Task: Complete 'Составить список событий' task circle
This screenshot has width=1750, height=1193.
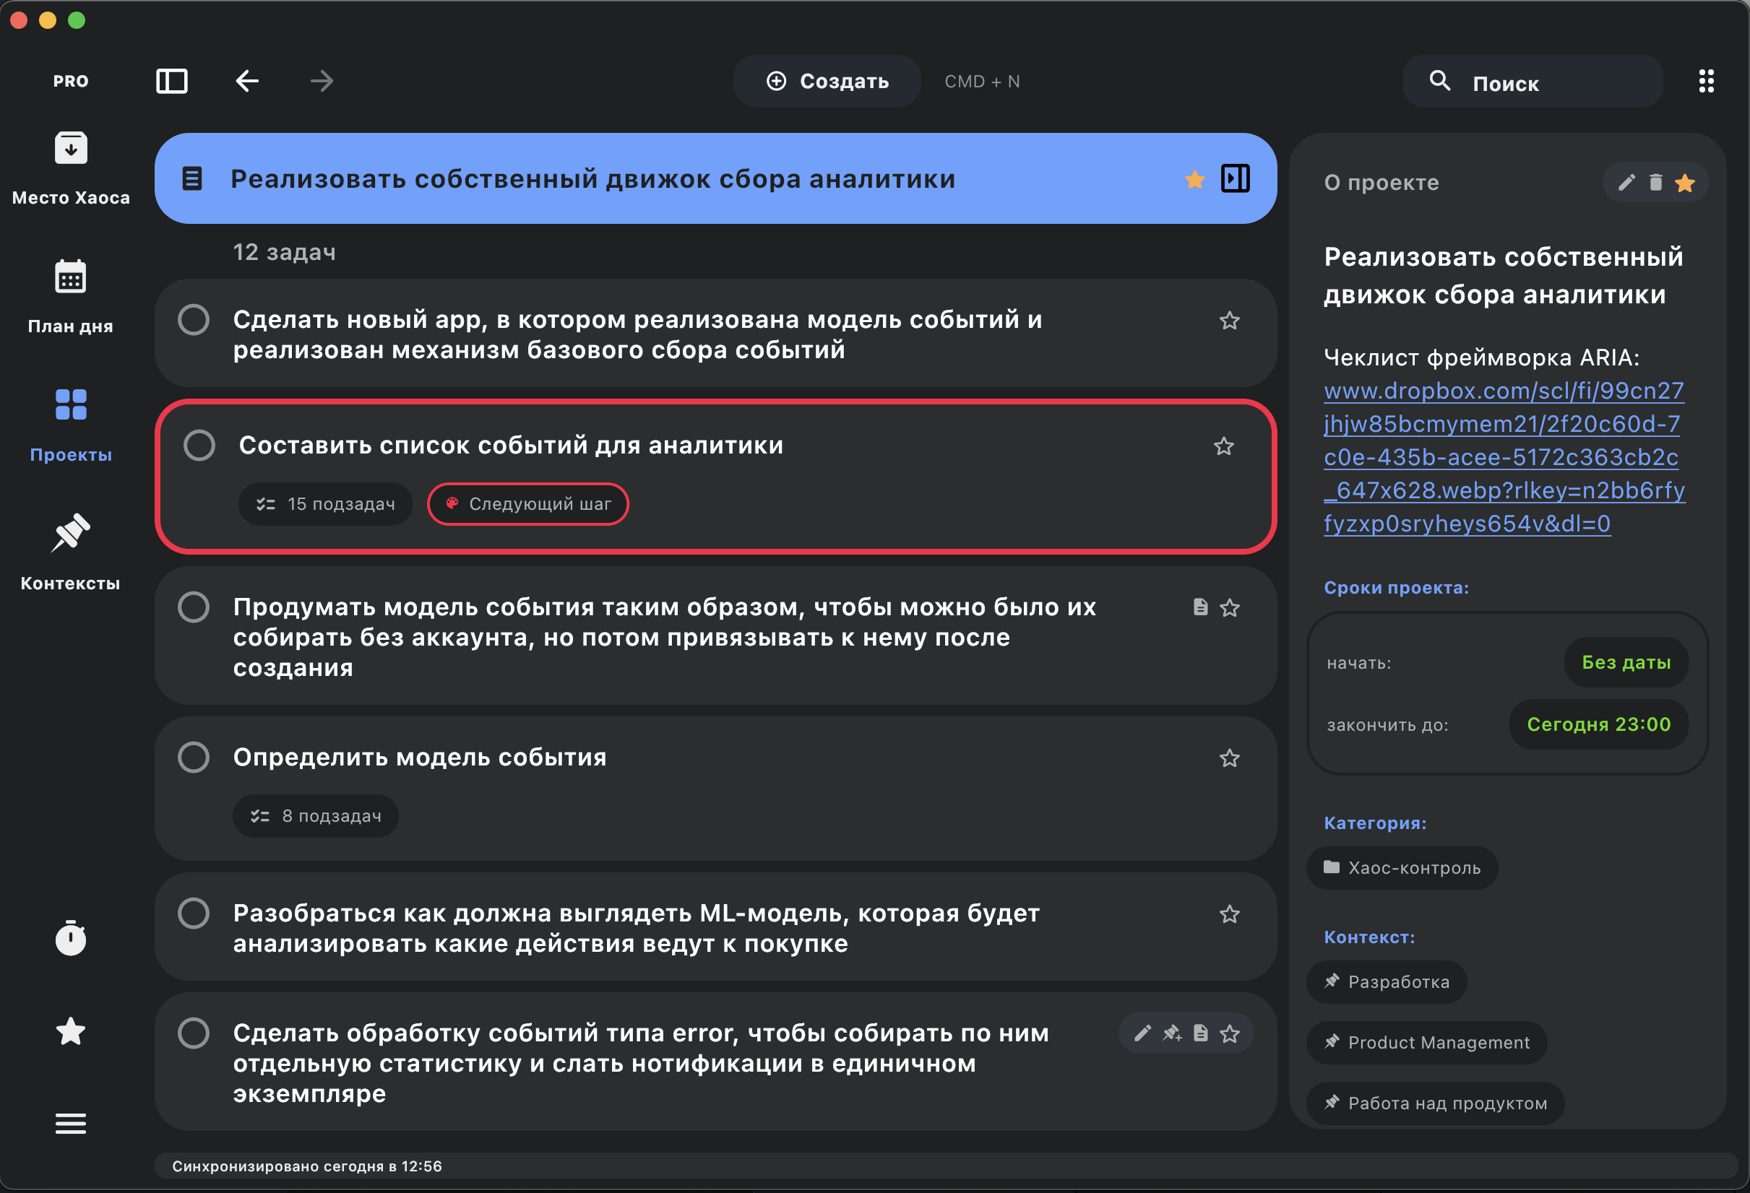Action: point(199,446)
